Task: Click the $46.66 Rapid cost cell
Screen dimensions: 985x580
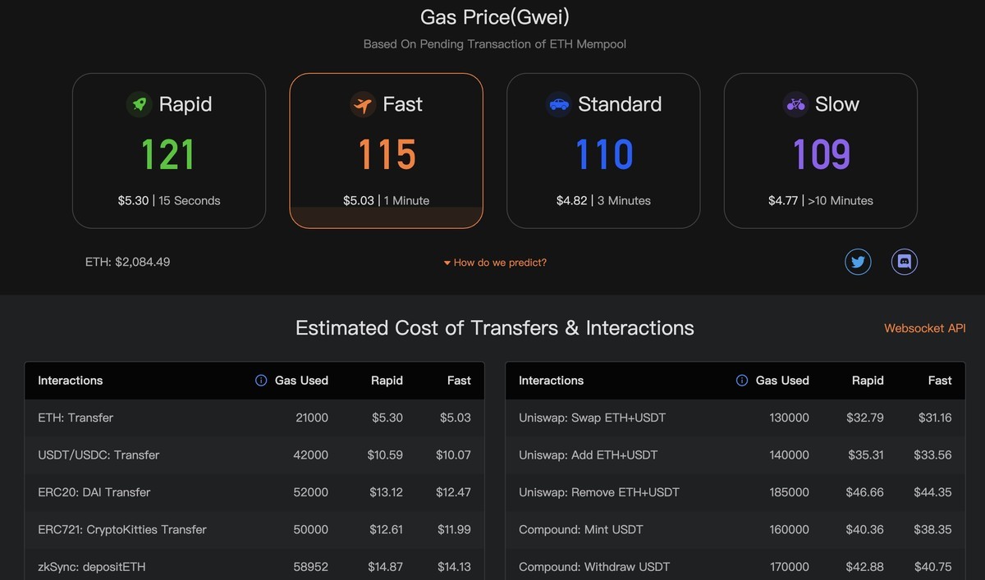Action: coord(865,492)
